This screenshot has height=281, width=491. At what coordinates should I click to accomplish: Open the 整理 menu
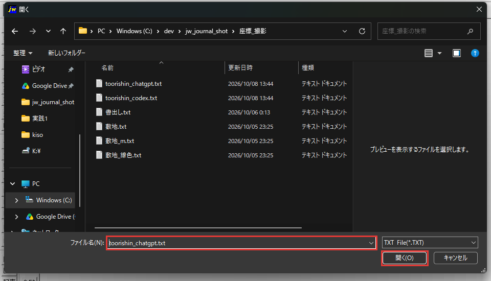point(23,53)
